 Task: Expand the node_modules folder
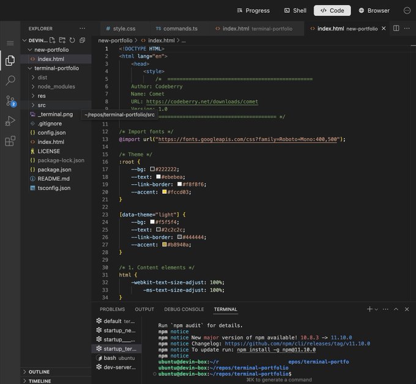coord(56,87)
